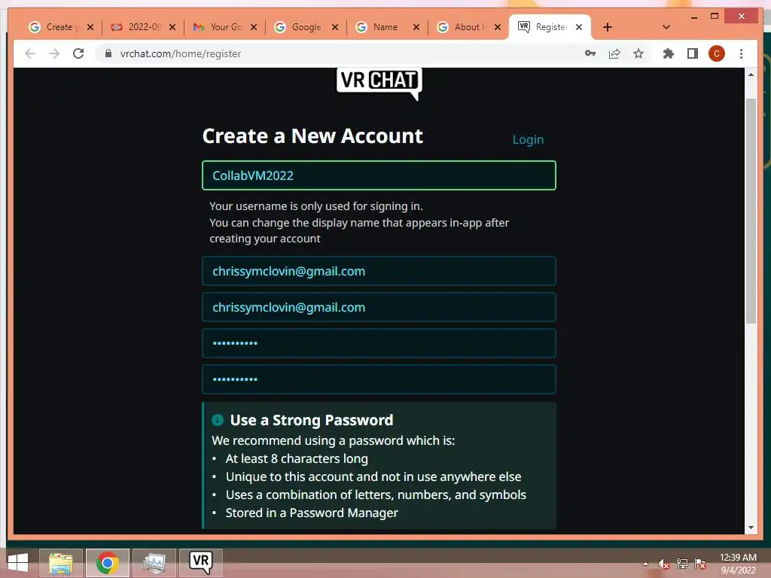Open a new browser tab
The width and height of the screenshot is (771, 578).
point(608,27)
